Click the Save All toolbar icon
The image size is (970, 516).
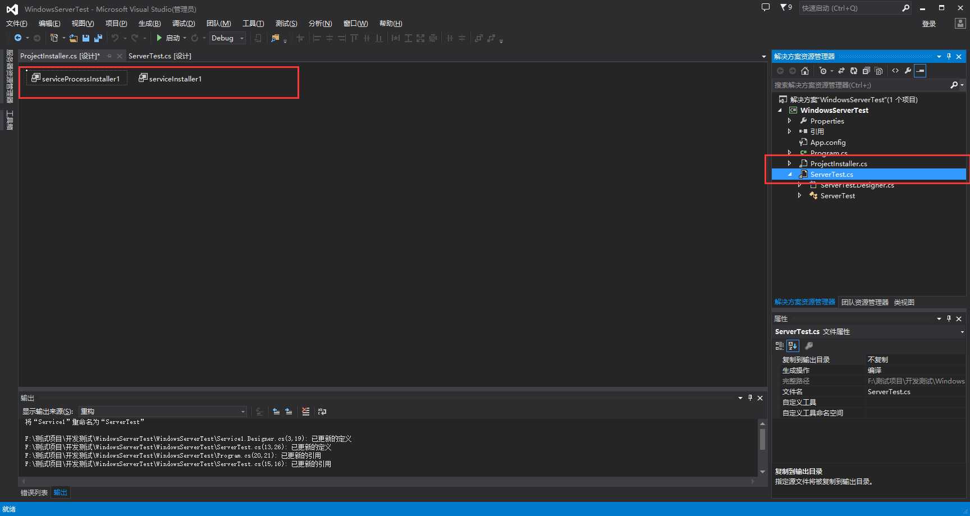(x=98, y=38)
